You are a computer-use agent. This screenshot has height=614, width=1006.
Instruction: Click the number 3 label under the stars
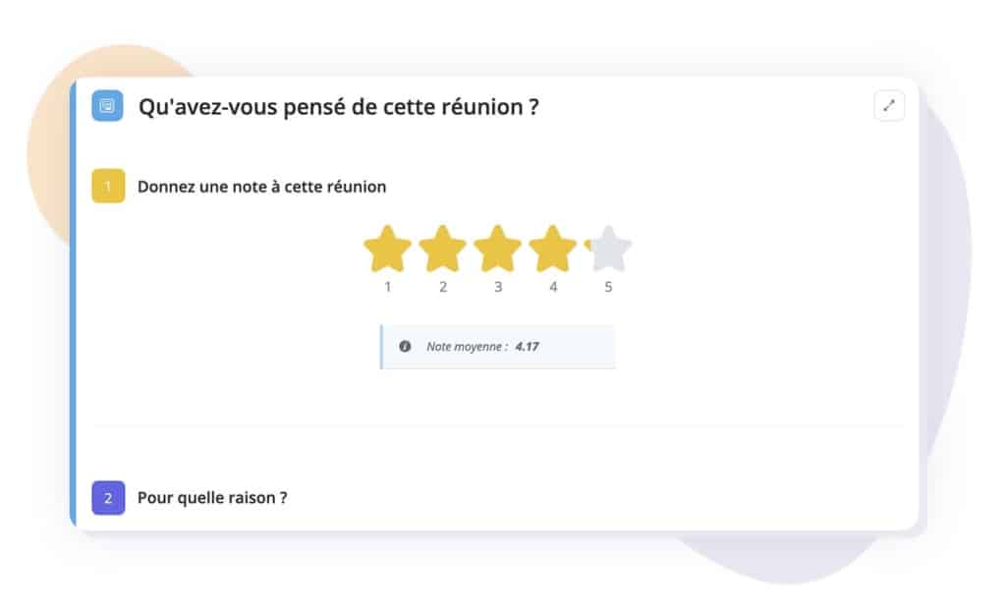[x=498, y=287]
